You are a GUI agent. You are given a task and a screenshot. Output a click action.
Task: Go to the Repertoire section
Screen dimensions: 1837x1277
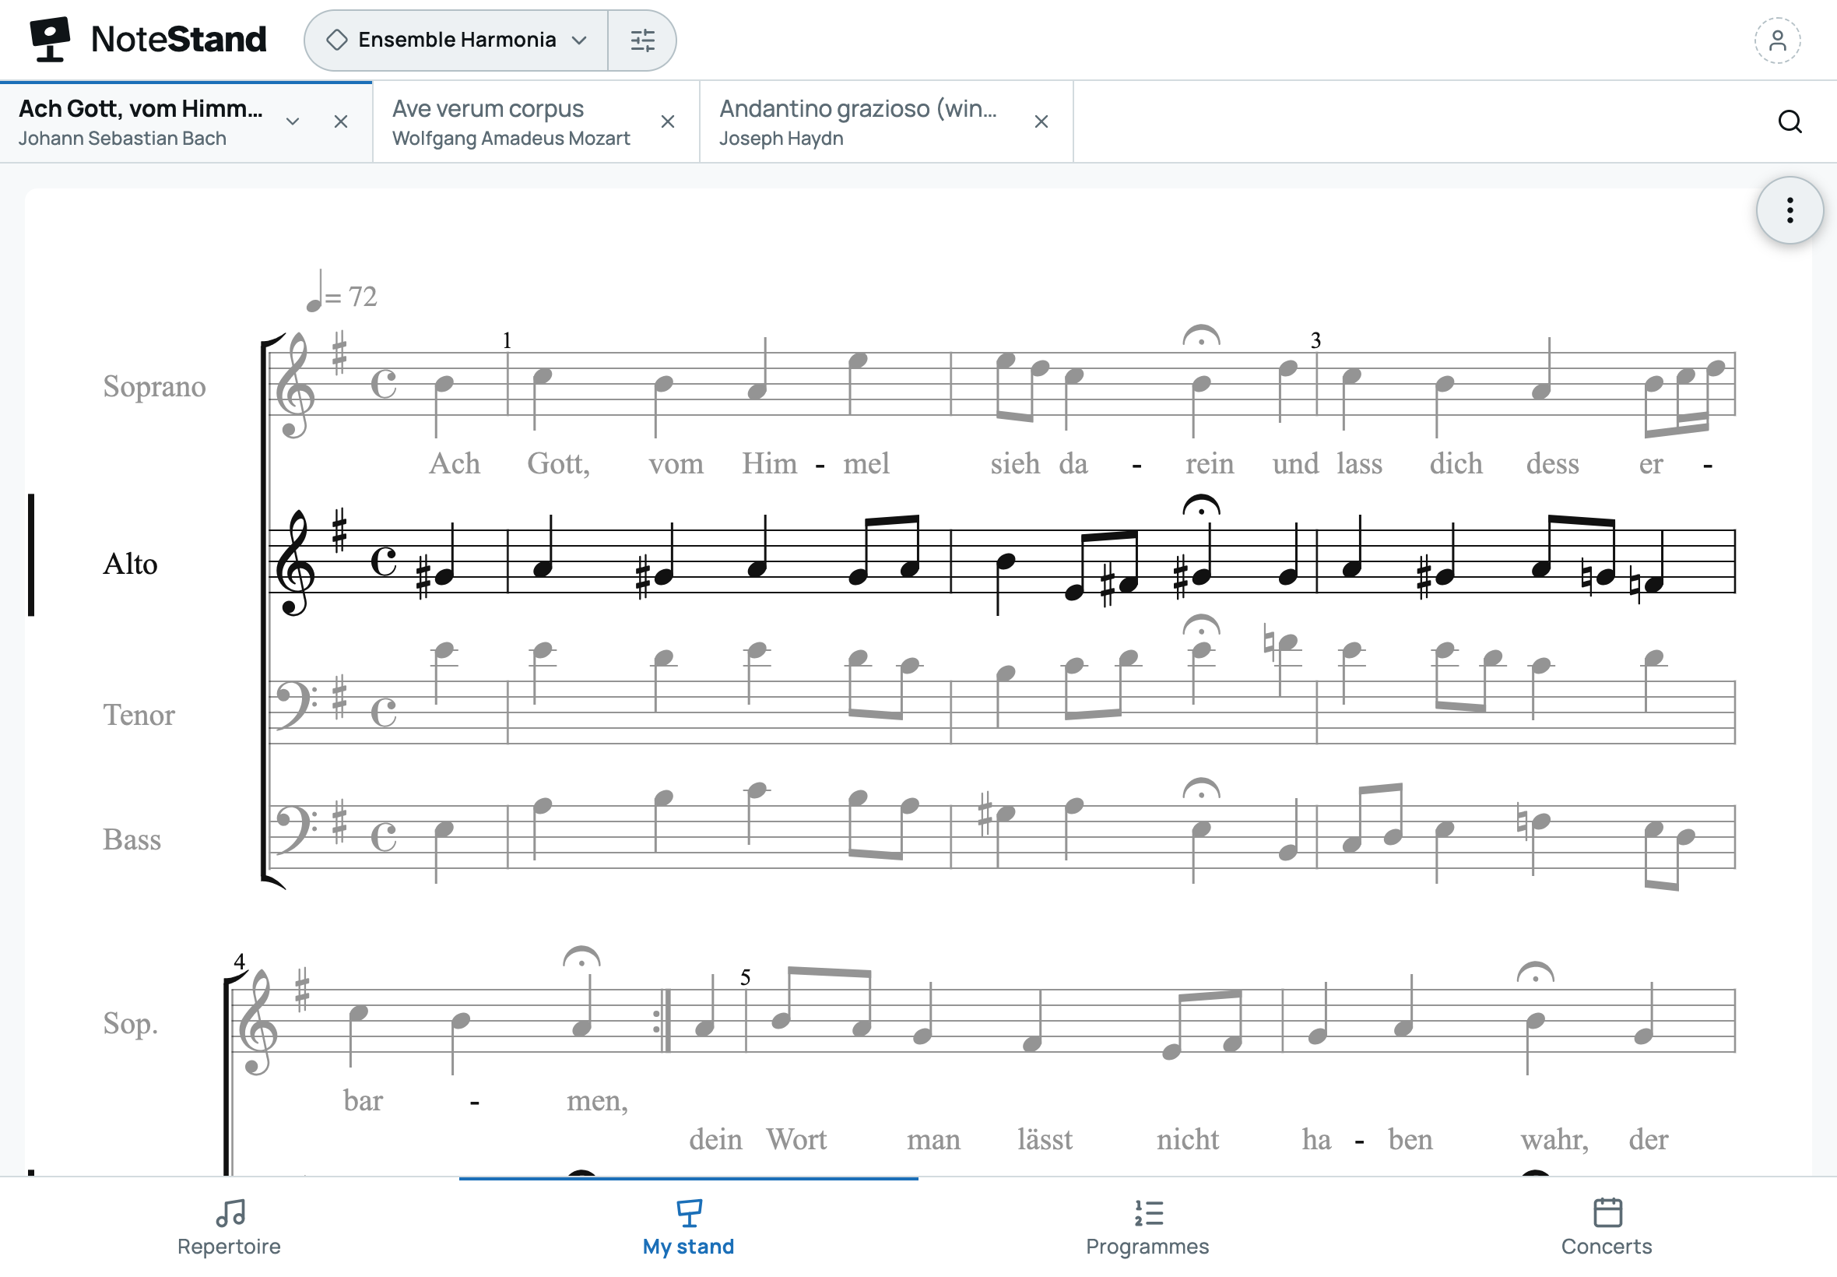pyautogui.click(x=230, y=1227)
